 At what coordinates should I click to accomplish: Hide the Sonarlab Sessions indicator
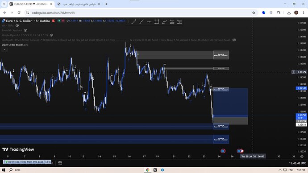(25, 30)
